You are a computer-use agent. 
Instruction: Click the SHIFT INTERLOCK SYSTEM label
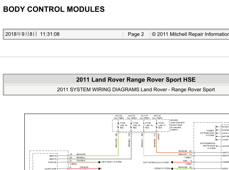tap(156, 162)
